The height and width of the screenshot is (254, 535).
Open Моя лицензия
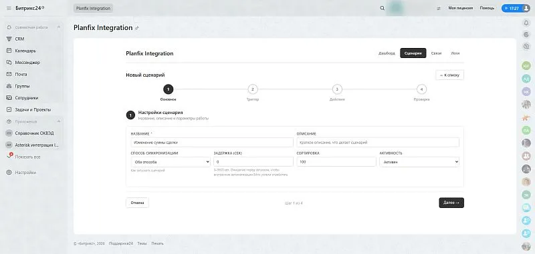(461, 8)
